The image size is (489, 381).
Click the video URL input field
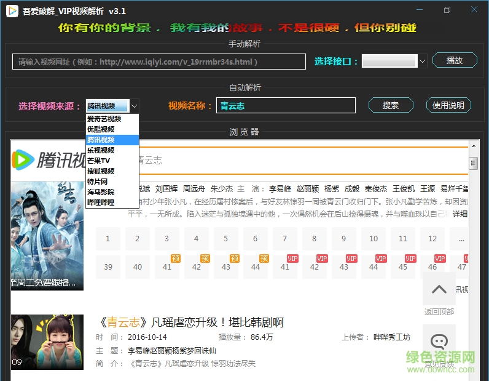tap(159, 62)
